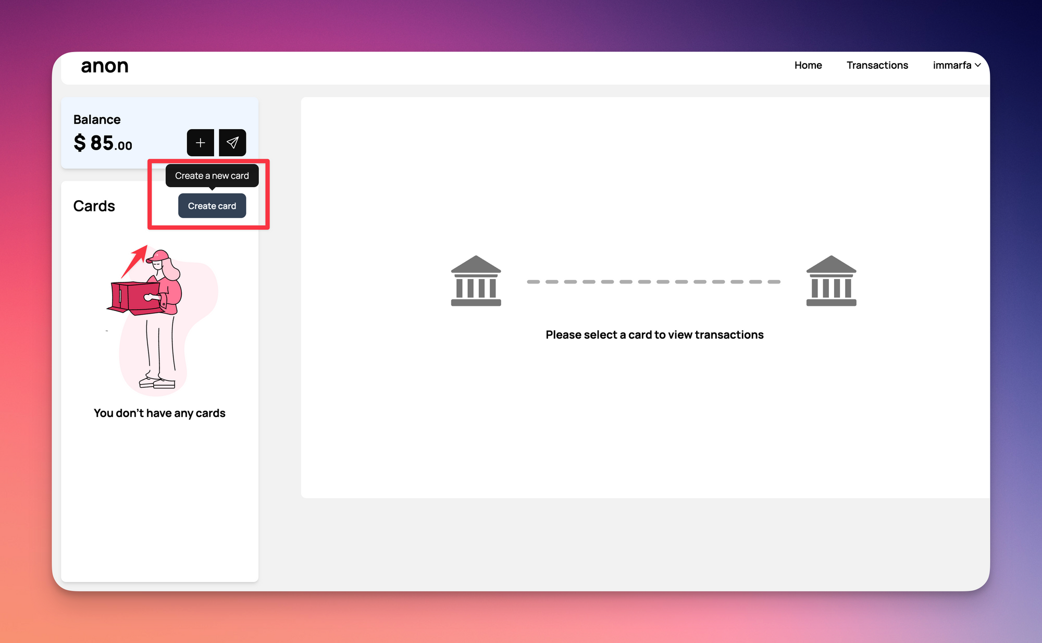Open the Transactions page

tap(877, 65)
